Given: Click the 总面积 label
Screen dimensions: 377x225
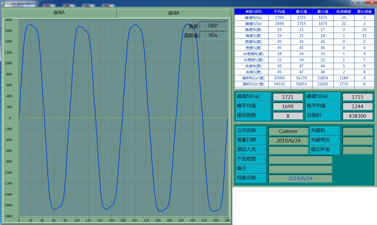Looking at the screenshot, I should [323, 115].
